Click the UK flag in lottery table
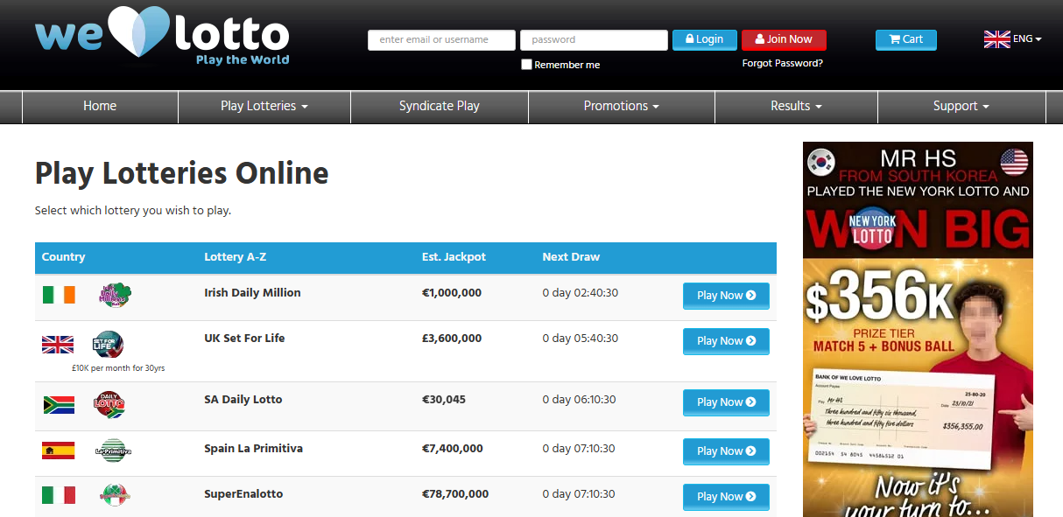 click(58, 345)
